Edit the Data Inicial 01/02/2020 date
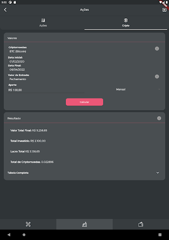The width and height of the screenshot is (169, 240). point(17,61)
